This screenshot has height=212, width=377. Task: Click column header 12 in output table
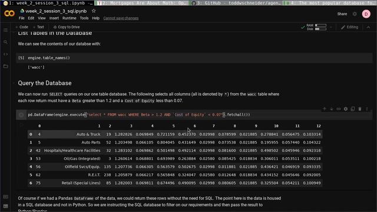tap(318, 126)
